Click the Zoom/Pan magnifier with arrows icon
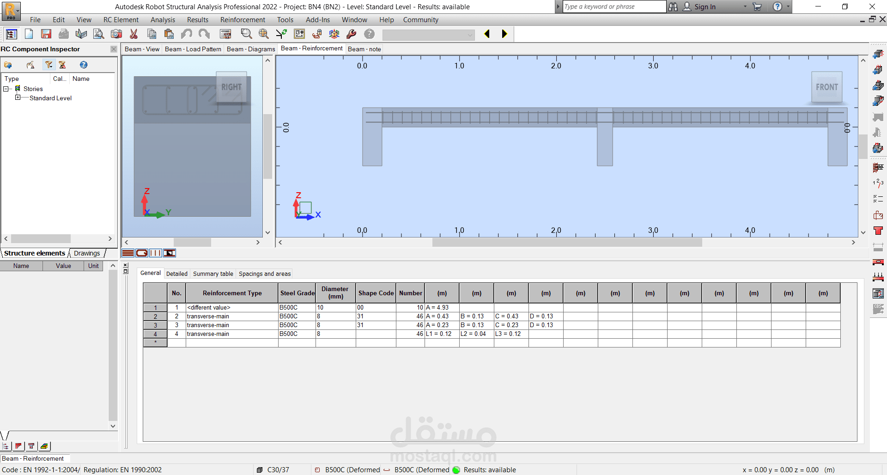 point(264,34)
